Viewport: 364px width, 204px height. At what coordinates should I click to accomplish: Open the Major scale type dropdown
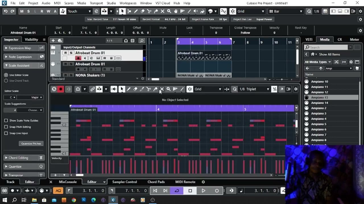pos(30,97)
